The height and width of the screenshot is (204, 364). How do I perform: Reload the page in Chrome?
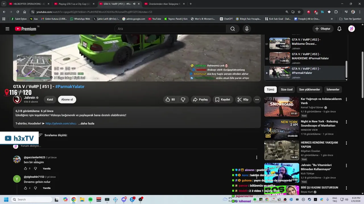point(18,12)
